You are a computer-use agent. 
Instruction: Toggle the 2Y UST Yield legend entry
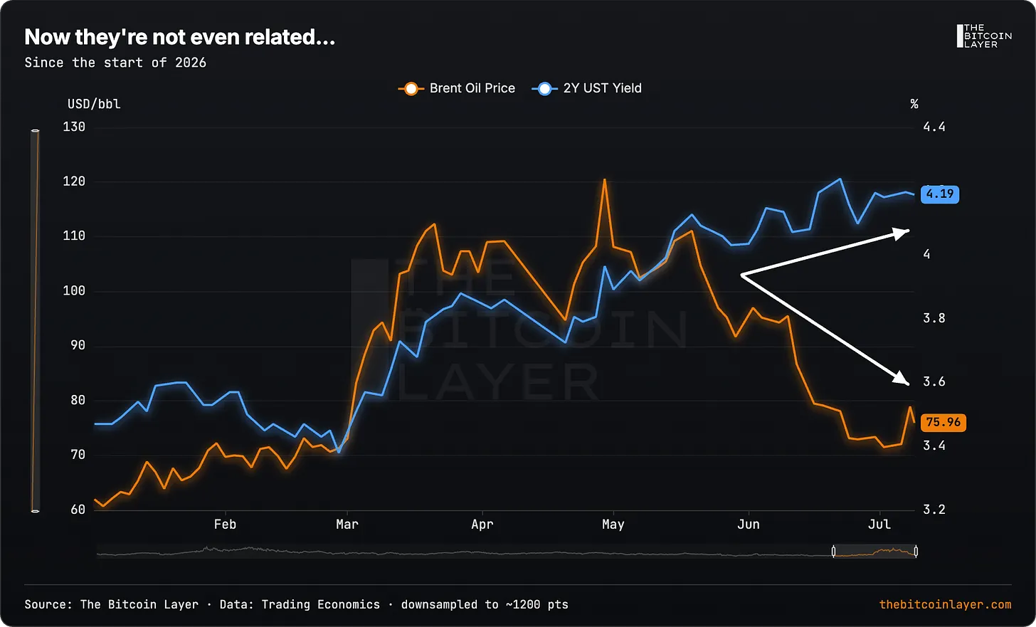coord(587,88)
